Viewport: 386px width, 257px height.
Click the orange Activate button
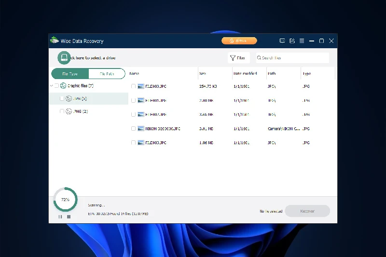coord(239,41)
